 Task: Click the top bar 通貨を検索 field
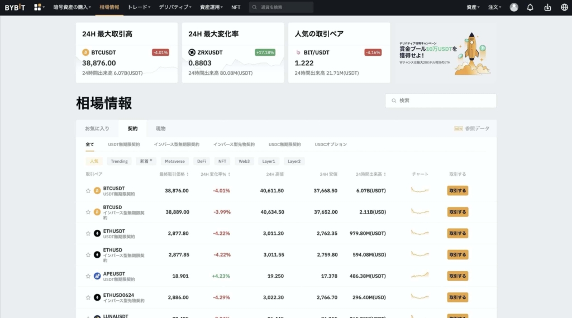coord(282,7)
